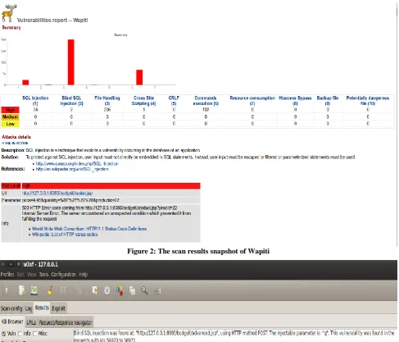This screenshot has height=342, width=399.
Task: Switch to the Log tab
Action: click(29, 308)
